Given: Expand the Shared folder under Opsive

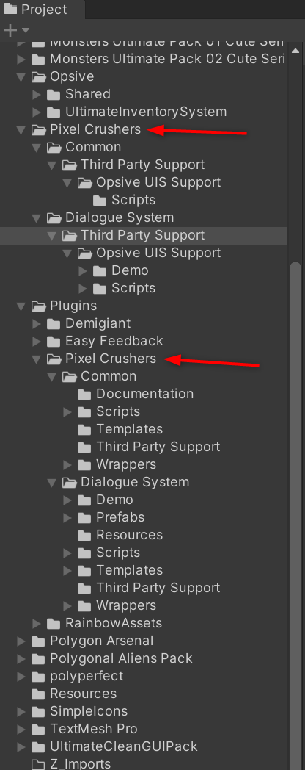Looking at the screenshot, I should [36, 94].
